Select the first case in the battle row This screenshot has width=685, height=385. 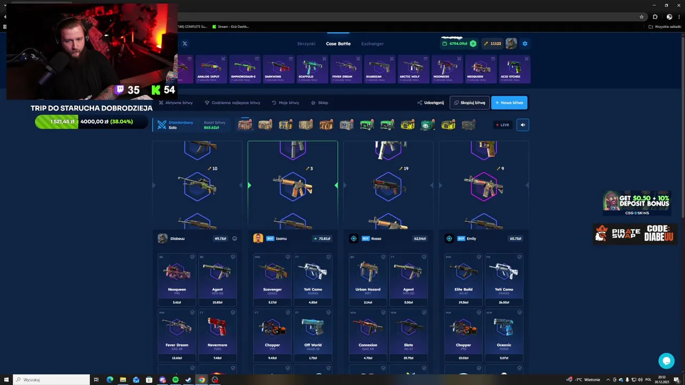click(245, 125)
